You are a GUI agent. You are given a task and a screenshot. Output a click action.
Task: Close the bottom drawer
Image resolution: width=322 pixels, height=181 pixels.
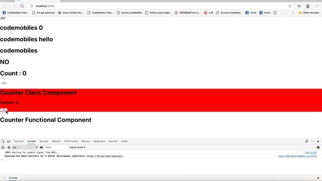coord(318,178)
